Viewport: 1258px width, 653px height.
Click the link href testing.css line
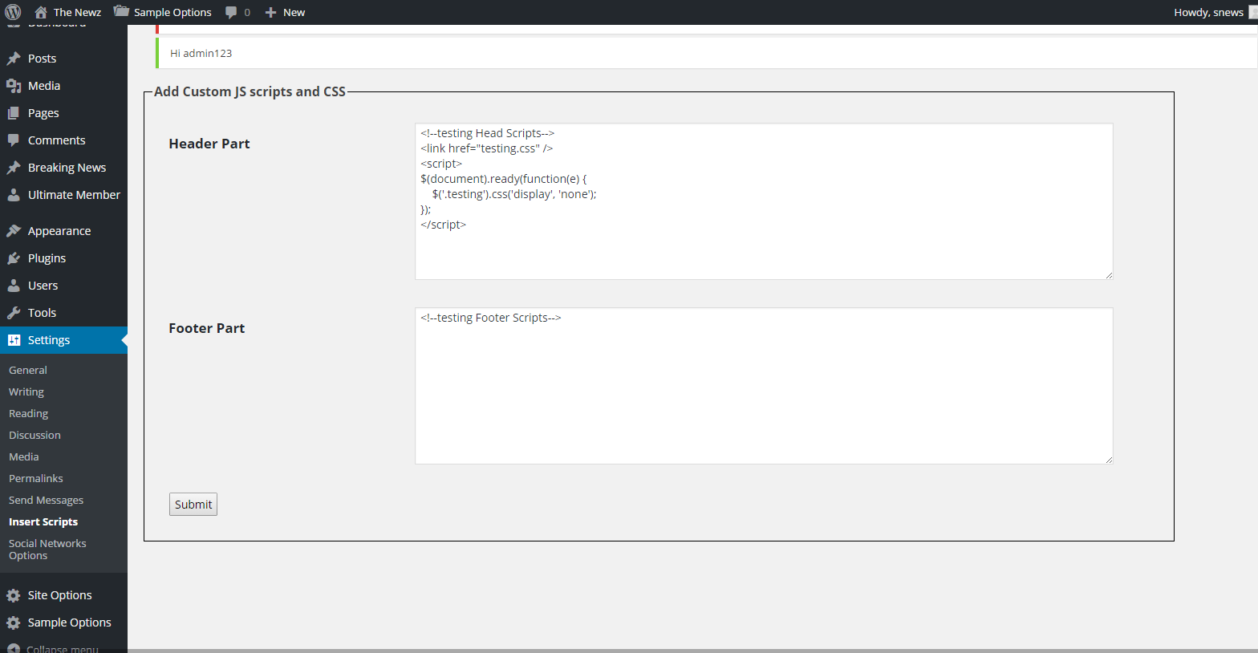click(x=487, y=148)
